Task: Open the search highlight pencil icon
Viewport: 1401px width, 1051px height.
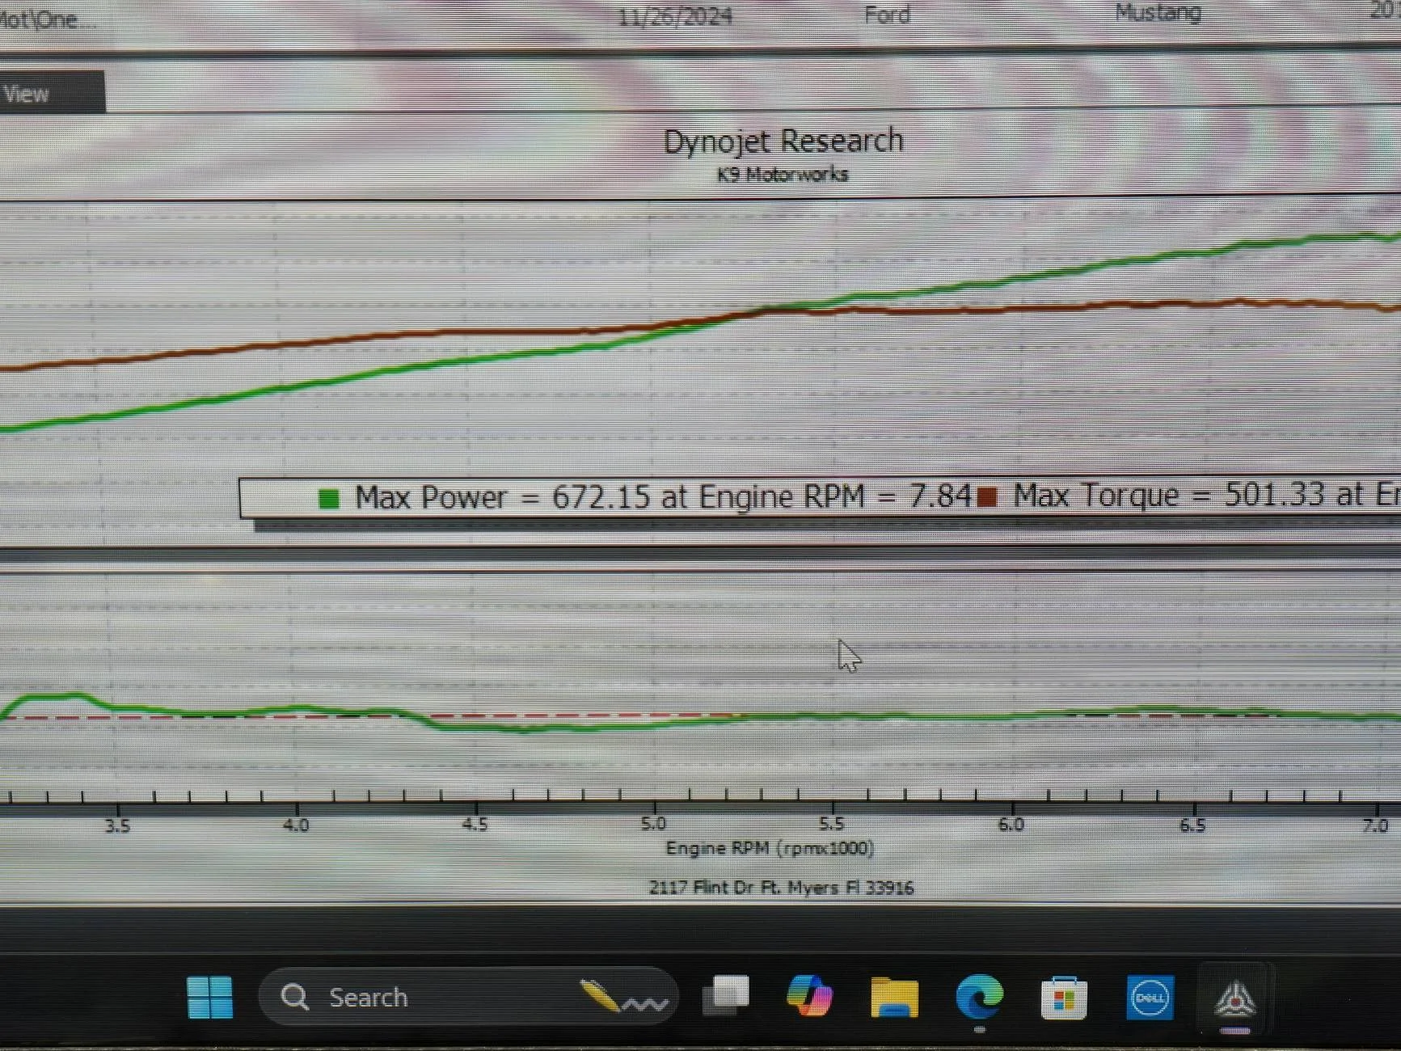Action: (x=622, y=997)
